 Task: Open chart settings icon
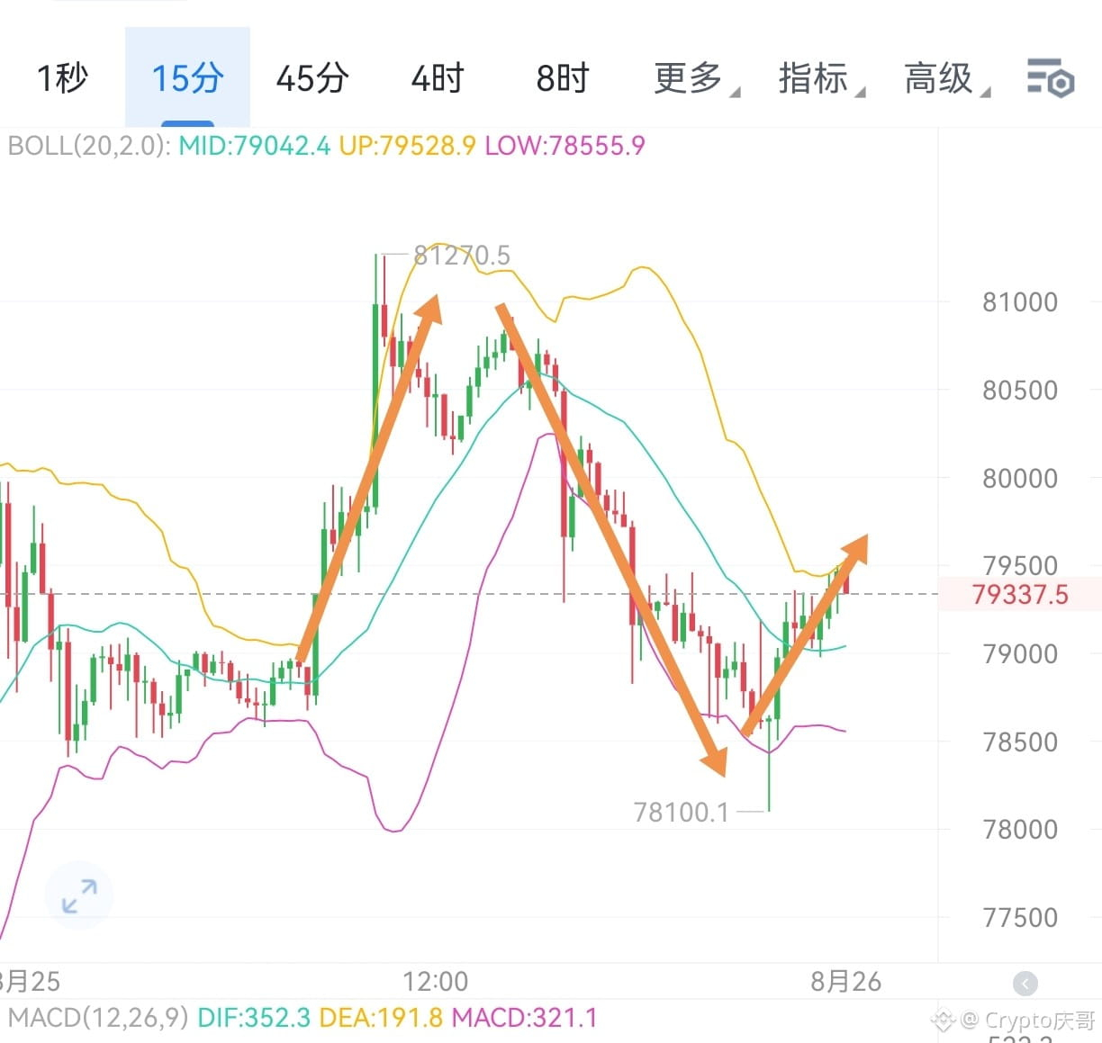pos(1051,77)
